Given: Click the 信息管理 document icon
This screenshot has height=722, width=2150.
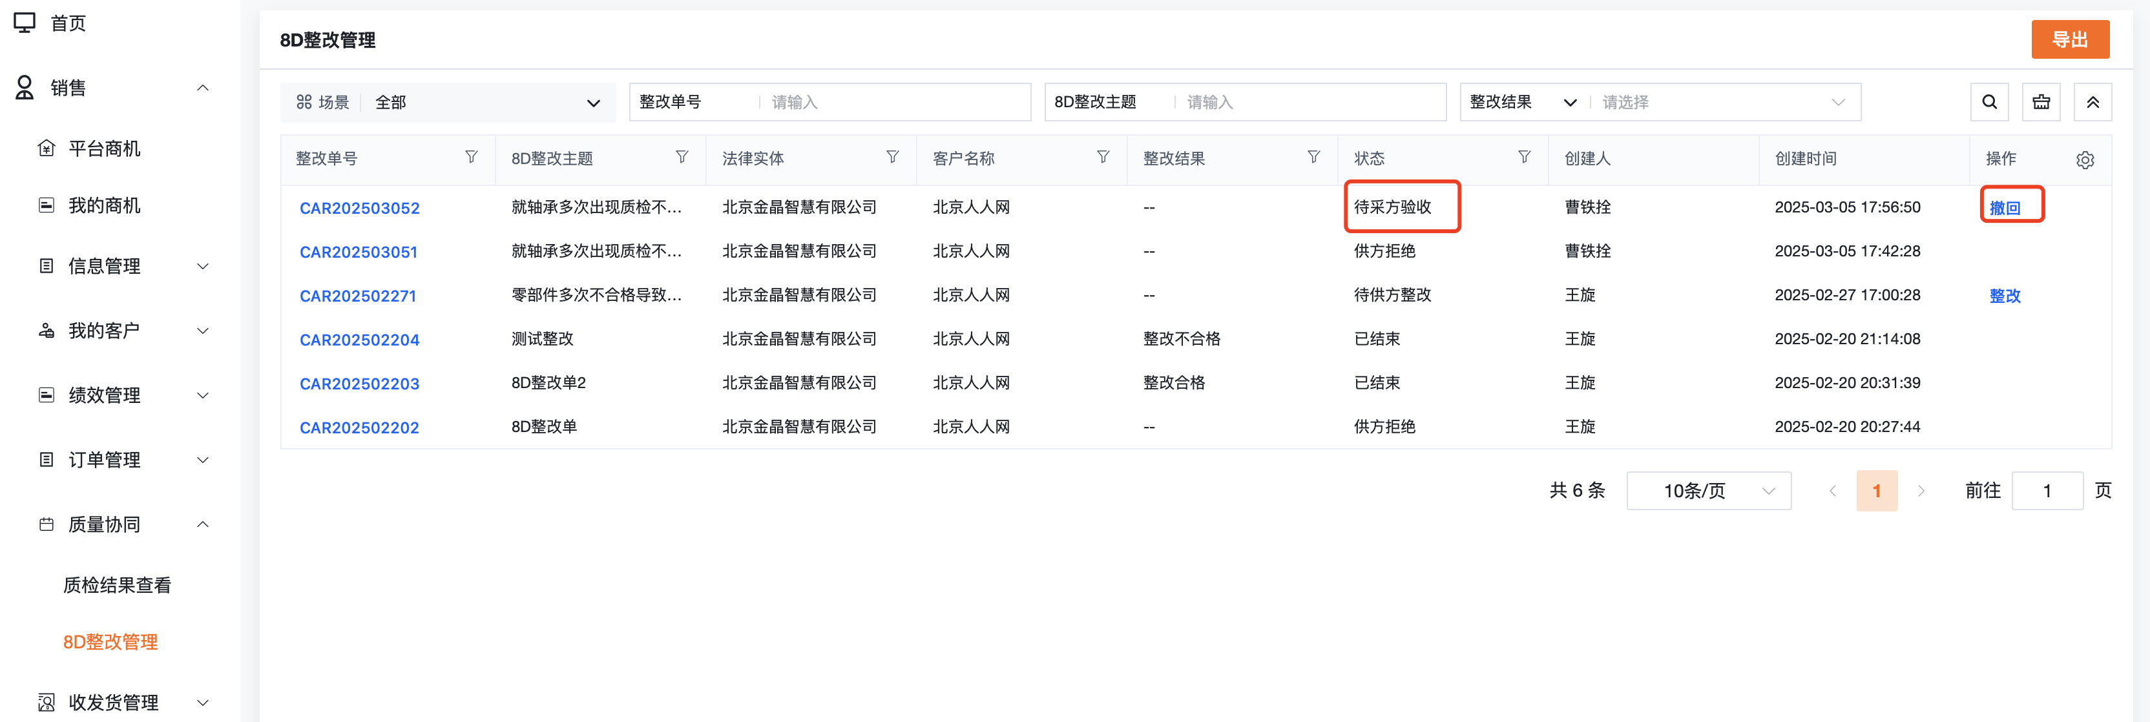Looking at the screenshot, I should (x=47, y=266).
